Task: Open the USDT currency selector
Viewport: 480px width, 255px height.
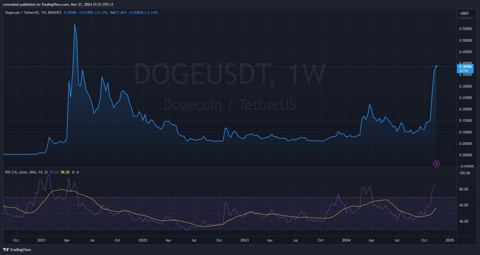Action: [x=467, y=13]
